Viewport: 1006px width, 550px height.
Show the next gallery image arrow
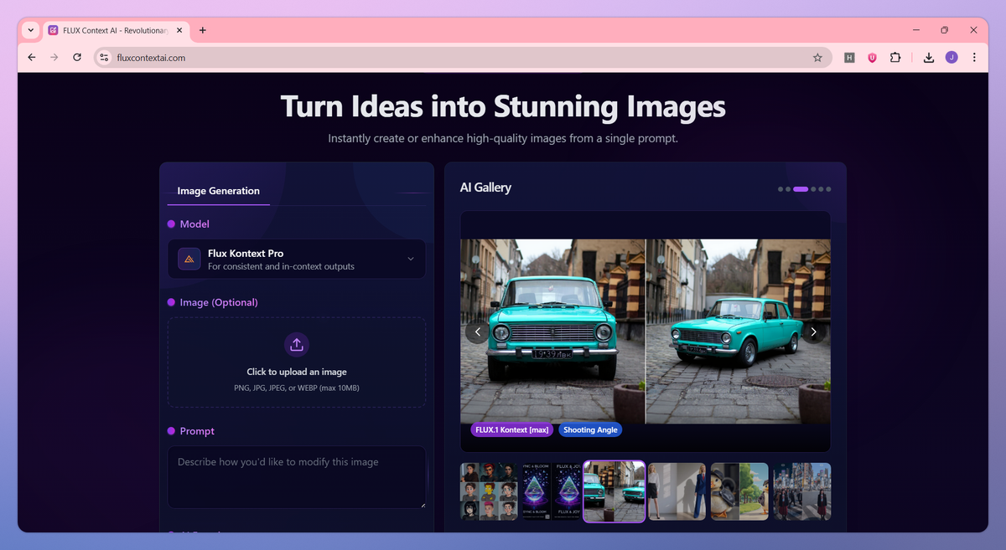point(813,332)
